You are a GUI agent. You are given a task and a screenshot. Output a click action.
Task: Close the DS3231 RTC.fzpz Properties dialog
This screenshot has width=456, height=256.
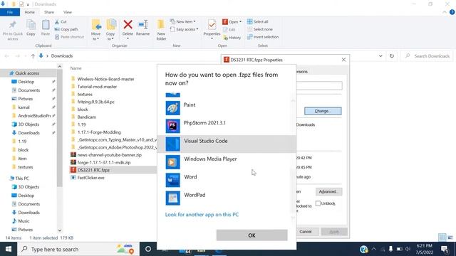point(343,60)
